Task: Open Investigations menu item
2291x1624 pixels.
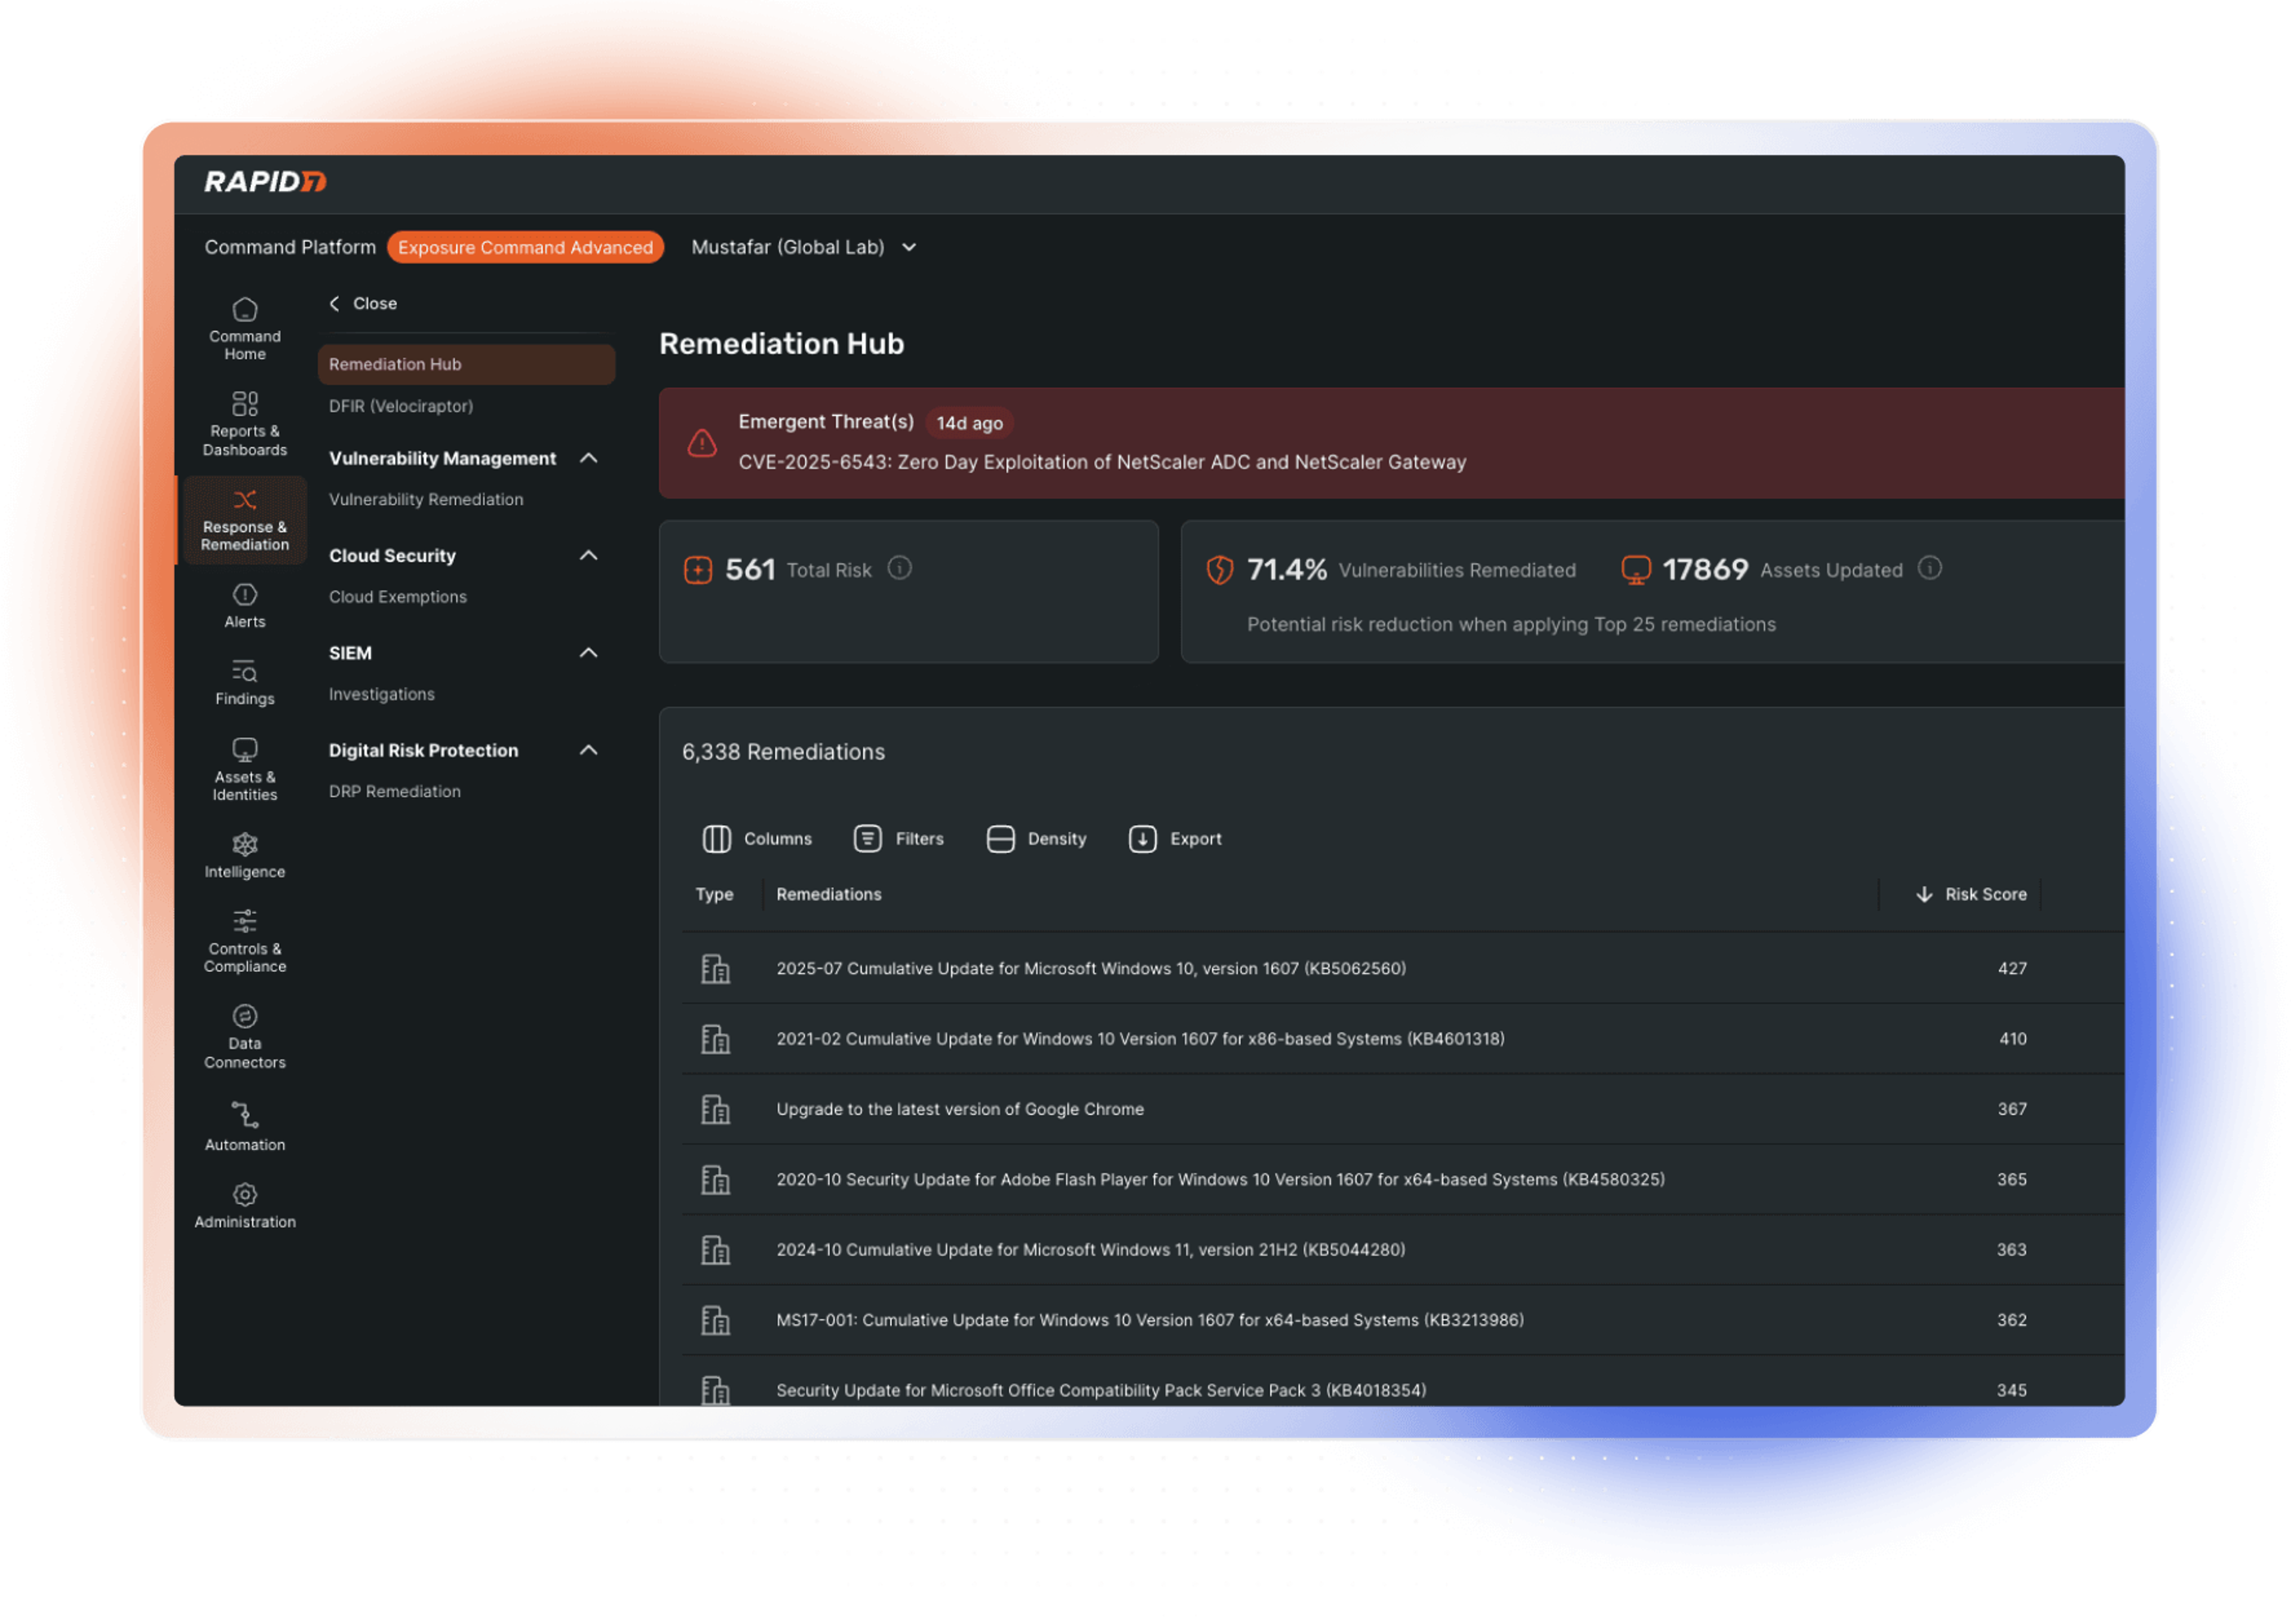Action: pos(382,694)
